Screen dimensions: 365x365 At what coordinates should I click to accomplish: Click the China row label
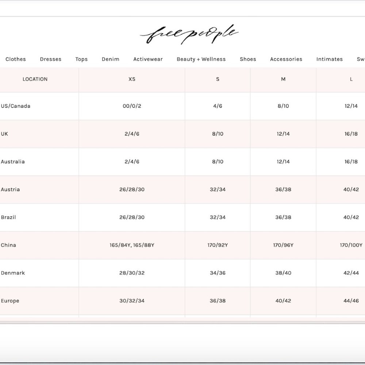click(x=8, y=245)
